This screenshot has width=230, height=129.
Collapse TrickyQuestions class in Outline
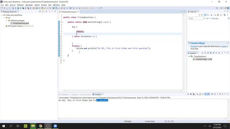click(x=189, y=57)
